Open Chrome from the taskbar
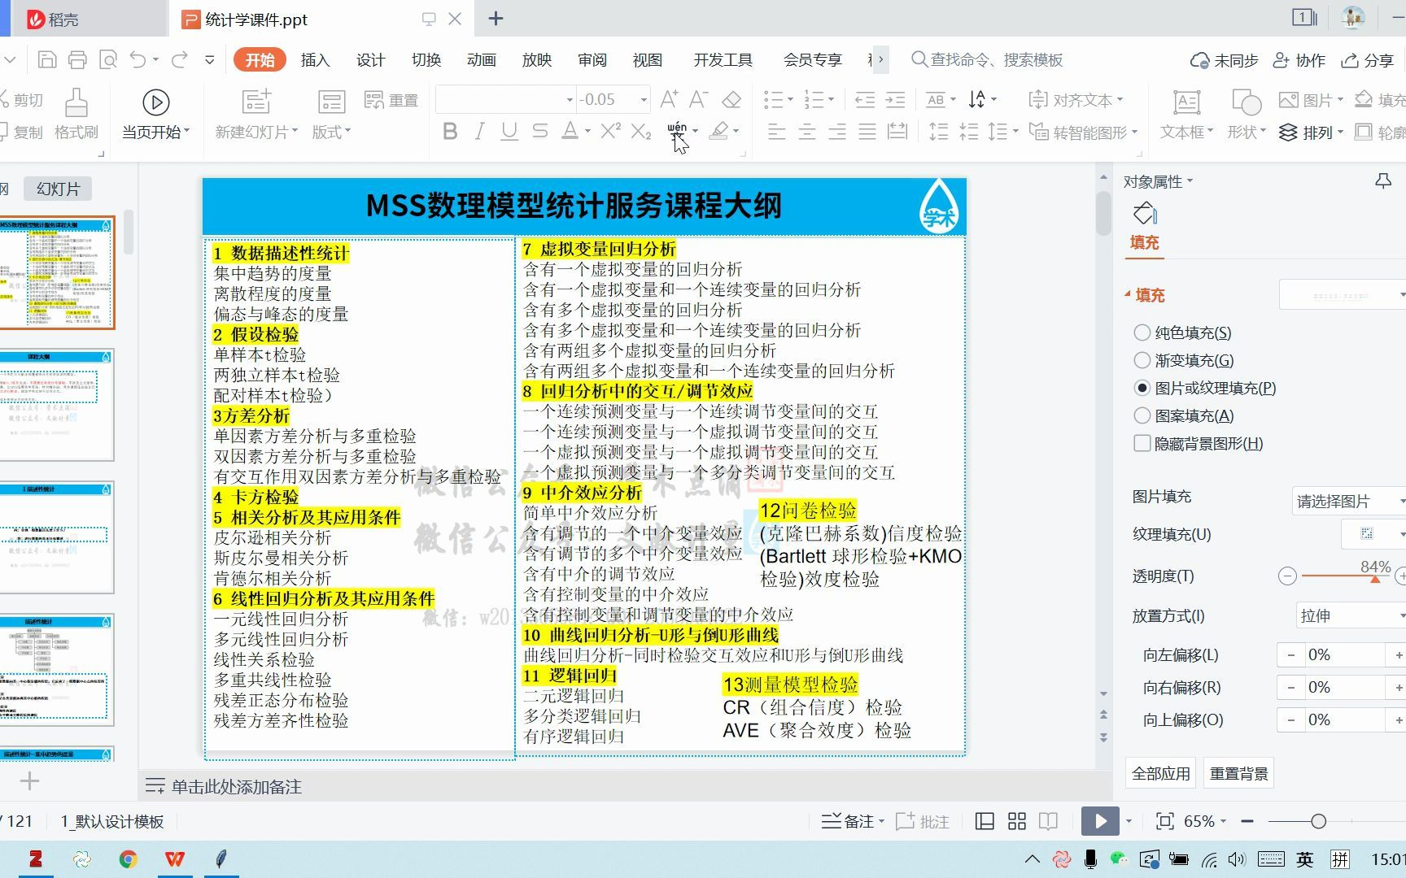 128,859
